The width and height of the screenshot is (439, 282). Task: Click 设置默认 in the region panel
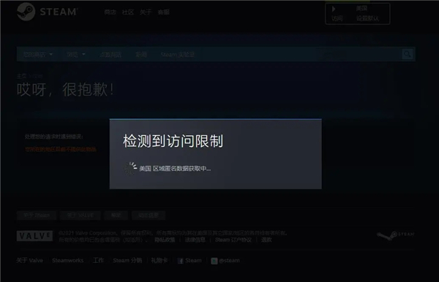click(x=367, y=18)
